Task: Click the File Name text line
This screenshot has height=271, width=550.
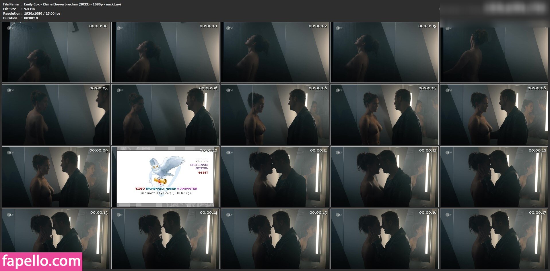Action: 62,4
